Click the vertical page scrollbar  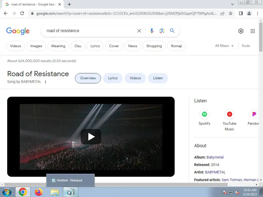pos(261,37)
